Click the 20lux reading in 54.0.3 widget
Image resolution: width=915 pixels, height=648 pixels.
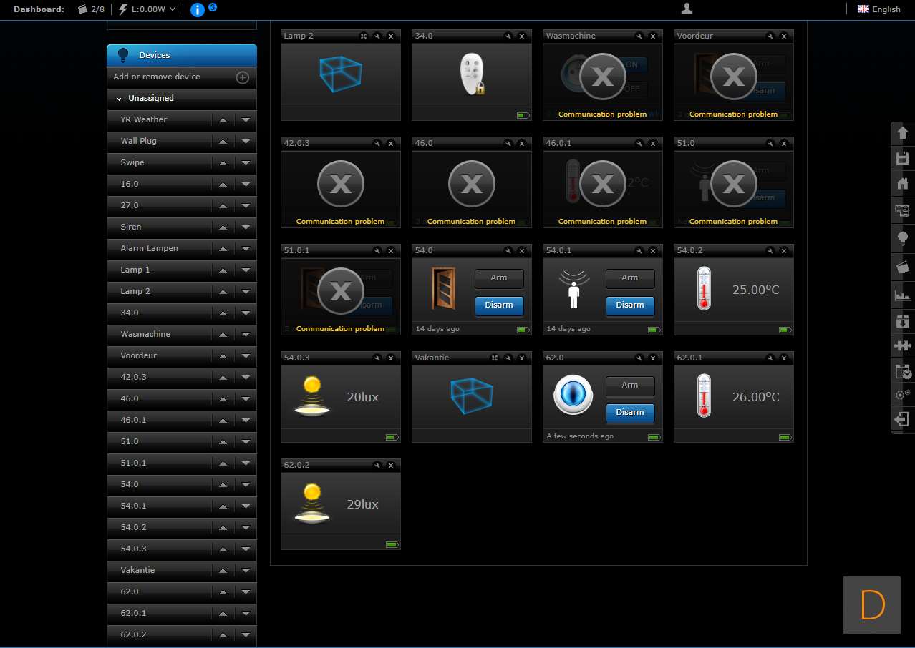pos(362,397)
